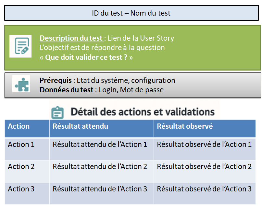Screen dimensions: 262x207
Task: Click the 'Résultat observé' column header
Action: (x=205, y=128)
